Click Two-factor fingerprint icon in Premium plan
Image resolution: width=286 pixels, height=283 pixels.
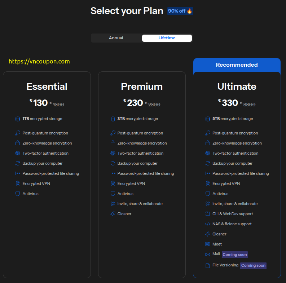pos(113,153)
